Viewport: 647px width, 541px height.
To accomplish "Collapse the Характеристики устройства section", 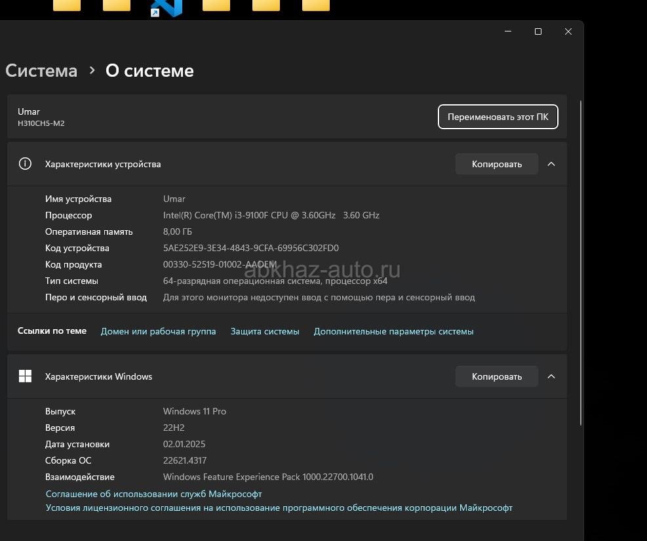I will pos(551,164).
